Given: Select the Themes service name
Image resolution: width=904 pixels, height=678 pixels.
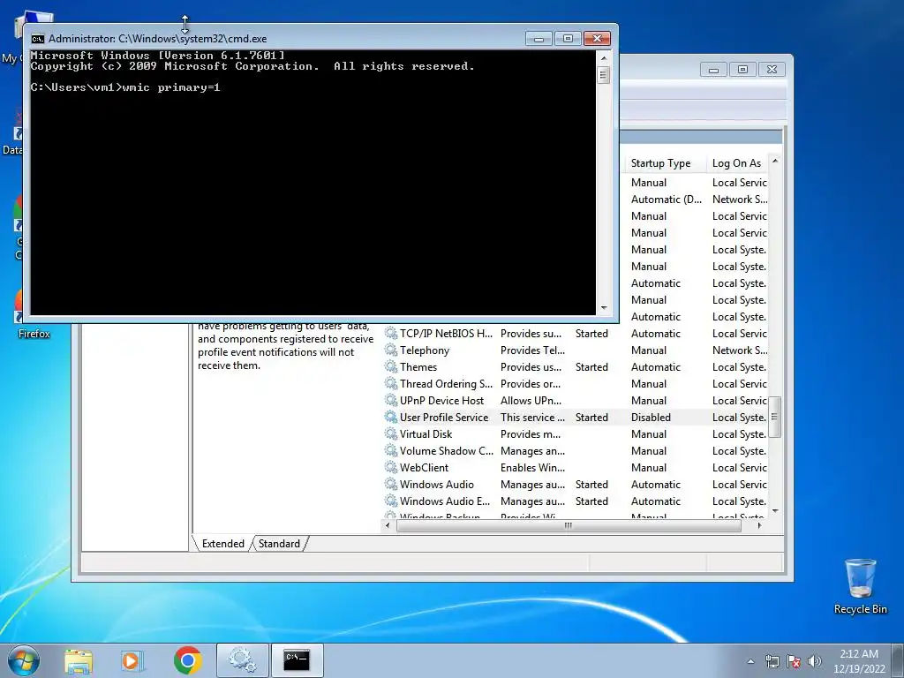Looking at the screenshot, I should (418, 366).
